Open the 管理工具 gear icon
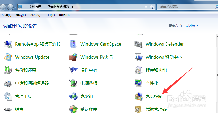Screen dimensions: 218x113 8,96
